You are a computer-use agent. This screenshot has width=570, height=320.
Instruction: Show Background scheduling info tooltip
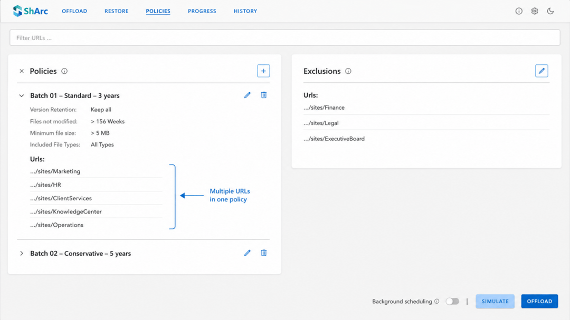436,301
